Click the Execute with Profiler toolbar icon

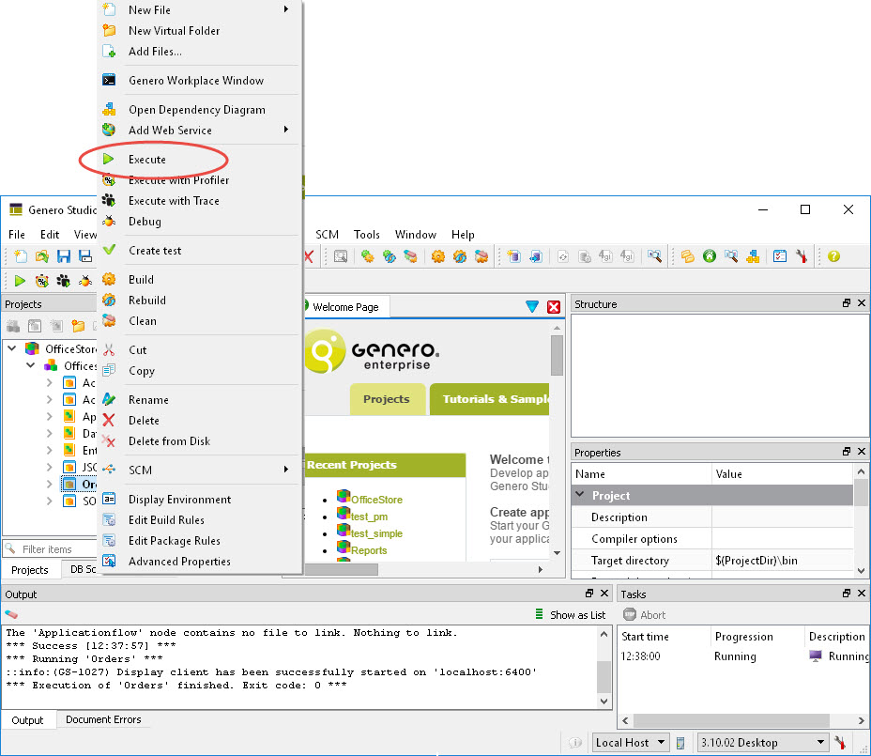click(x=41, y=280)
